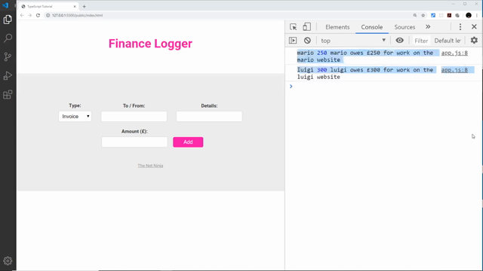
Task: Open Run and Debug icon
Action: click(x=8, y=75)
